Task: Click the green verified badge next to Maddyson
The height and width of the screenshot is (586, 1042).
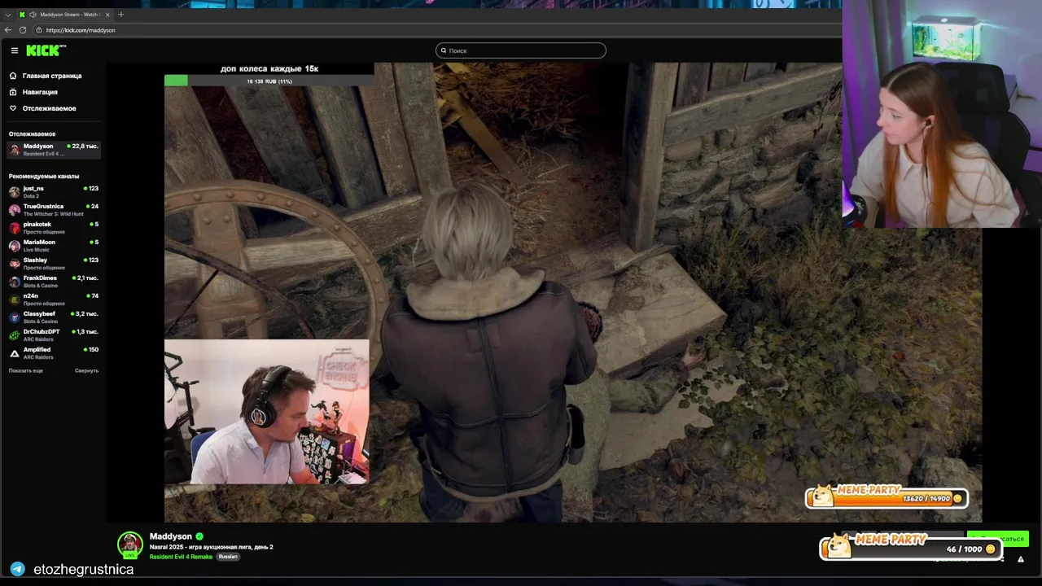Action: tap(199, 536)
